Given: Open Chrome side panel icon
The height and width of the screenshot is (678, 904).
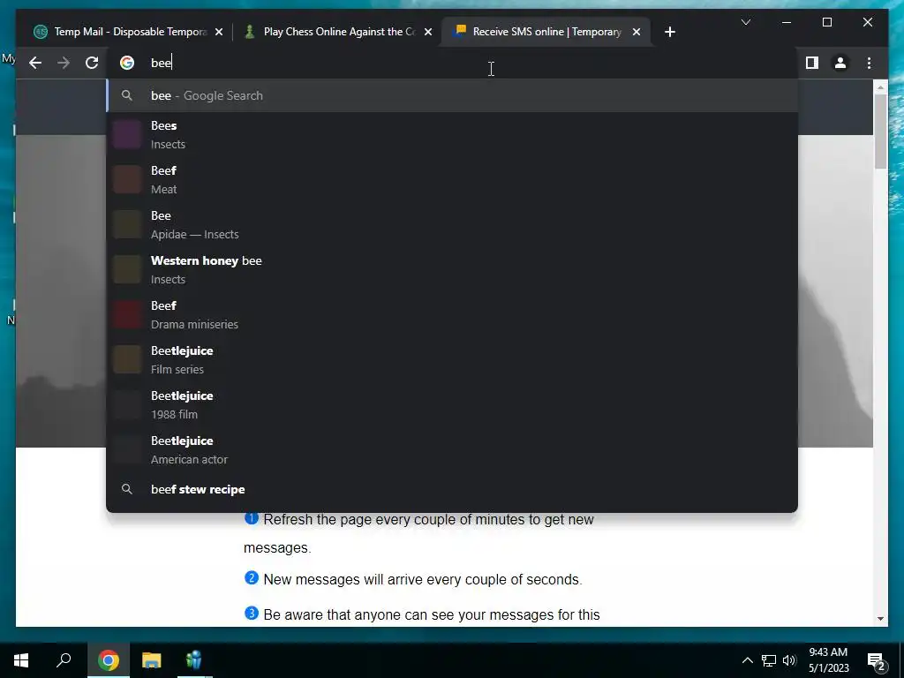Looking at the screenshot, I should click(812, 63).
